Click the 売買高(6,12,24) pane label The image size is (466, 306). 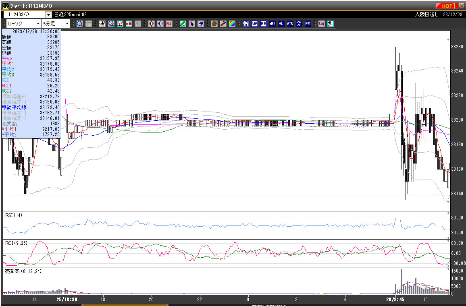coord(23,271)
